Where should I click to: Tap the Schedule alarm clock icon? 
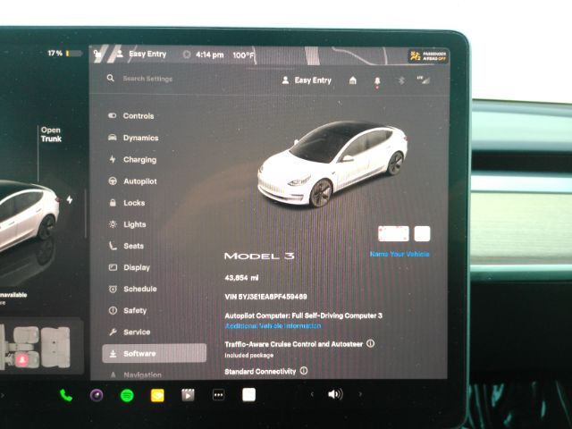[113, 289]
